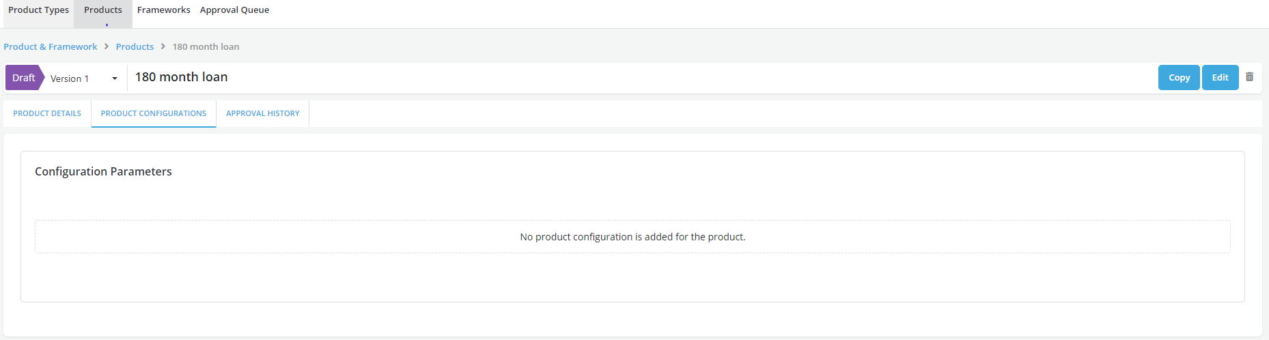Open the Product Types tab
The height and width of the screenshot is (340, 1269).
(38, 10)
